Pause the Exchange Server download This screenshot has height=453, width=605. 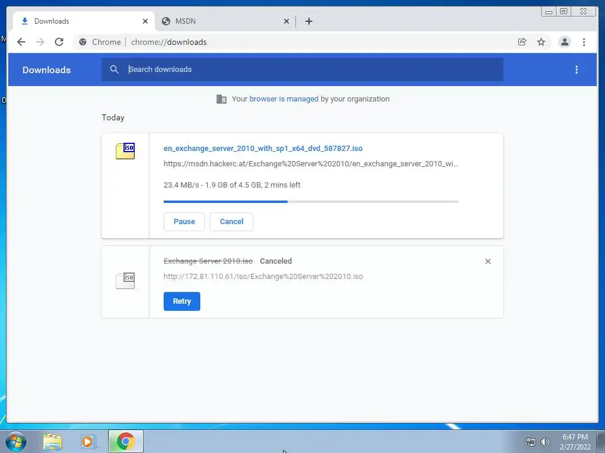tap(184, 222)
